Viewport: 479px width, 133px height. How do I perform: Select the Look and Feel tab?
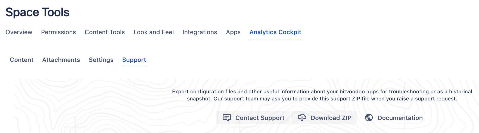154,32
